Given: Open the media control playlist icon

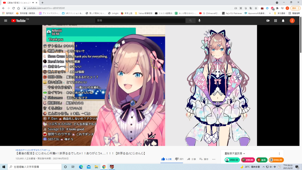Looking at the screenshot, I should pos(282,8).
